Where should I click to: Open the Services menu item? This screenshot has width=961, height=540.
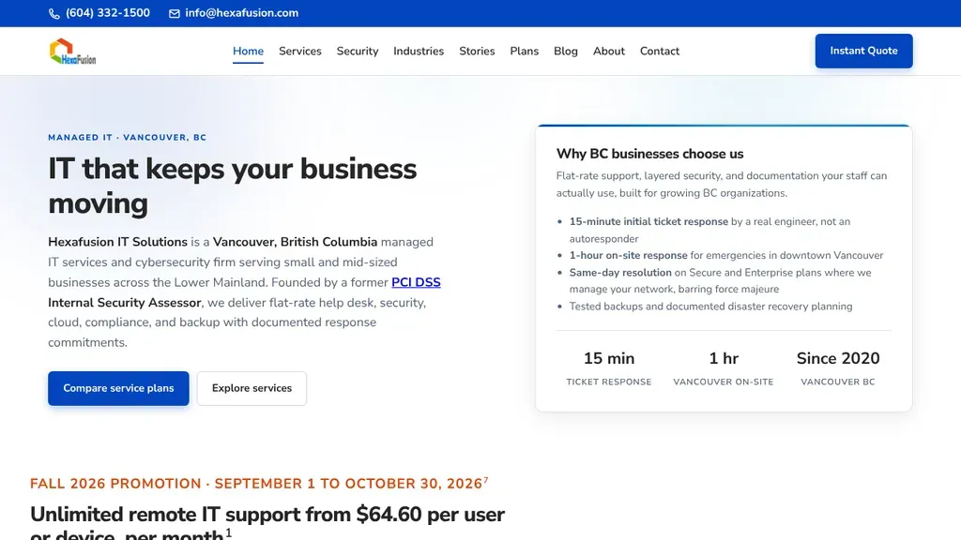[x=300, y=52]
